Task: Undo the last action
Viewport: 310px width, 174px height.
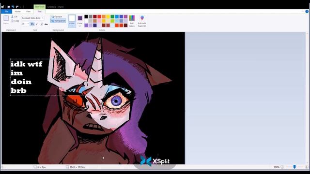Action: point(13,7)
